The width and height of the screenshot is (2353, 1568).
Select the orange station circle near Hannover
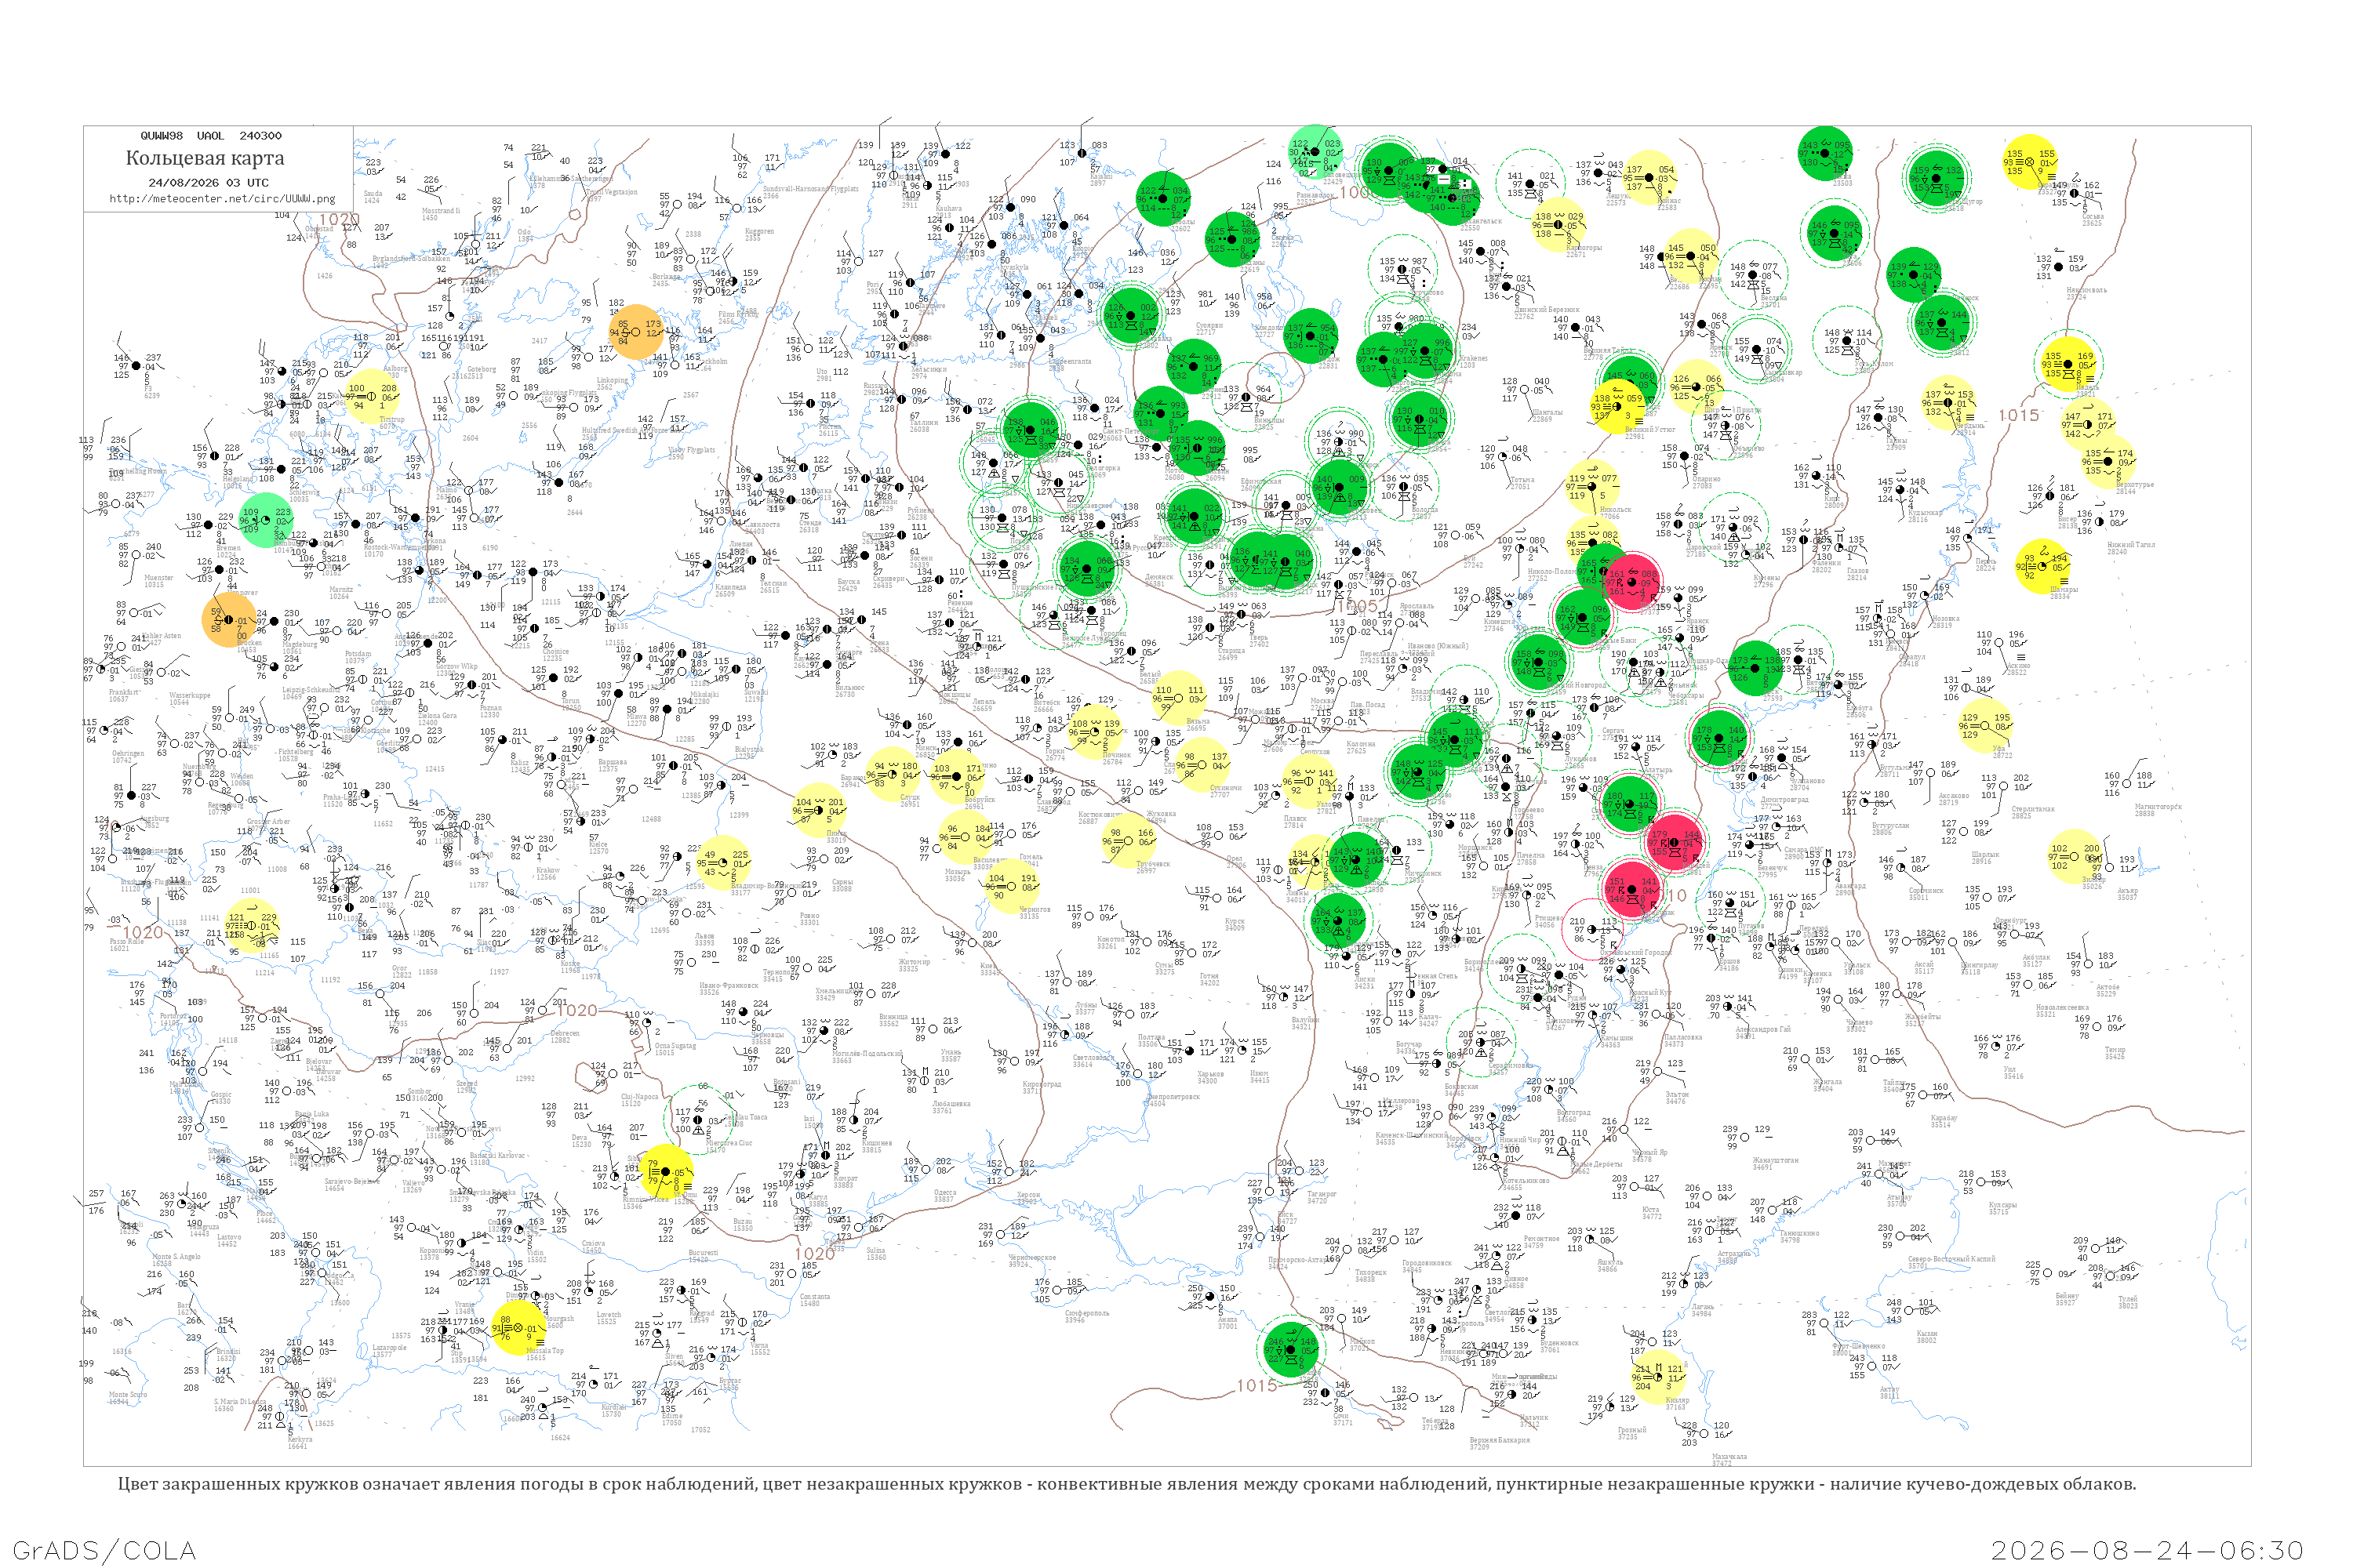pos(229,619)
